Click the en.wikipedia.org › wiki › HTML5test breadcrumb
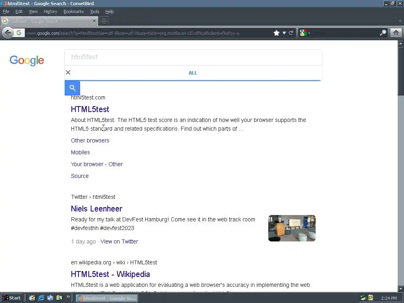 click(x=114, y=262)
